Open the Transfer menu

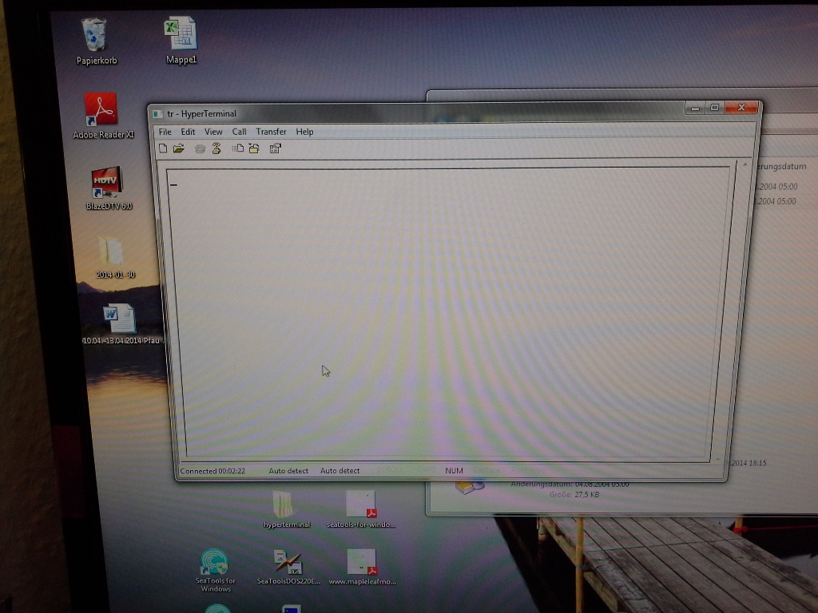point(271,132)
